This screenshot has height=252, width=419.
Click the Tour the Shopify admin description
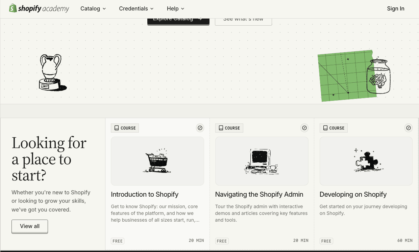tap(262, 213)
